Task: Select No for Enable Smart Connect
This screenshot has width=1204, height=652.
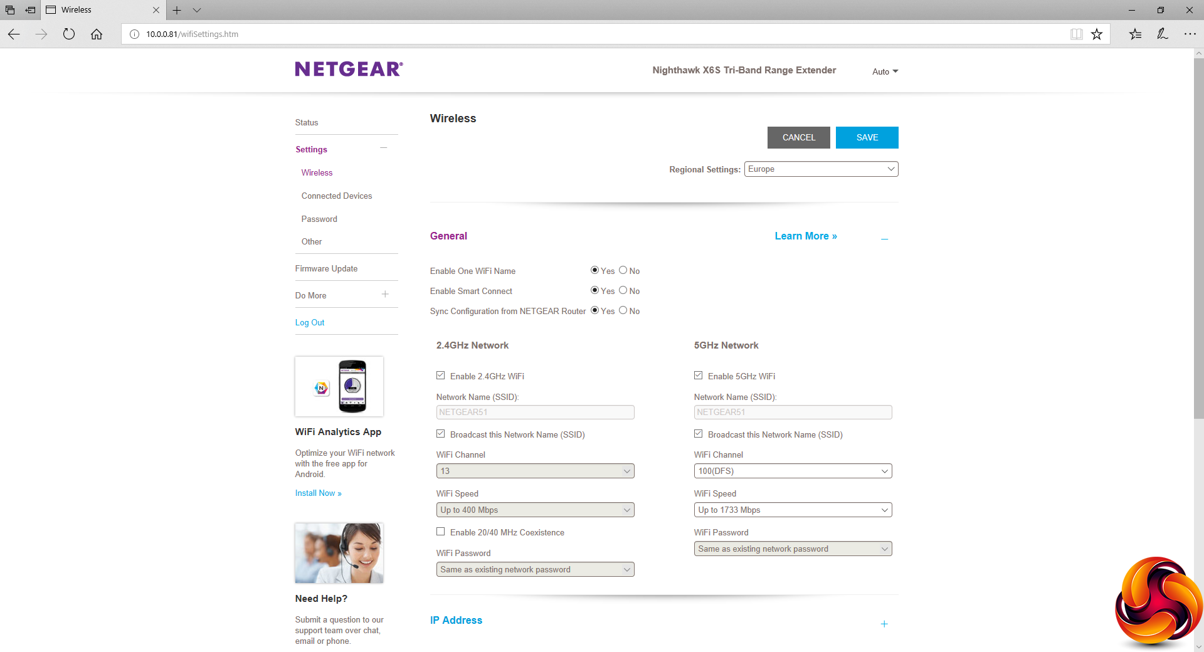Action: point(623,290)
